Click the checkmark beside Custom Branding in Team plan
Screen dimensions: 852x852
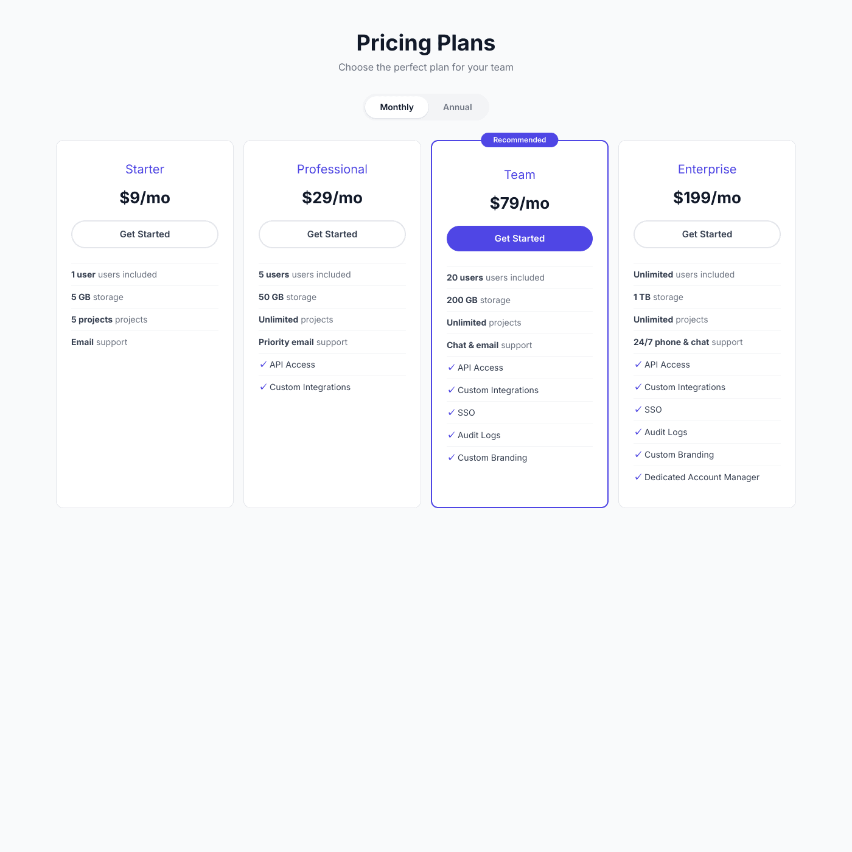(x=451, y=458)
